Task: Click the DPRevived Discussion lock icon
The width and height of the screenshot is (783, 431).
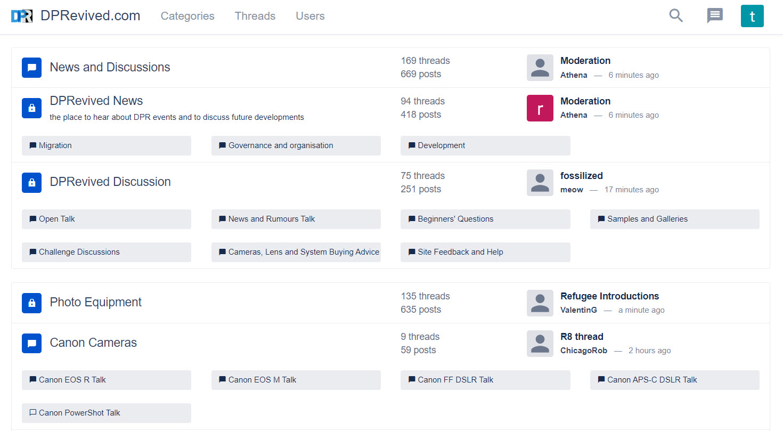Action: click(31, 183)
